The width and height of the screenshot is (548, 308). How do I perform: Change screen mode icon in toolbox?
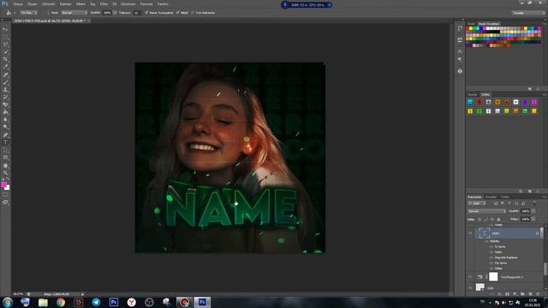click(x=5, y=202)
